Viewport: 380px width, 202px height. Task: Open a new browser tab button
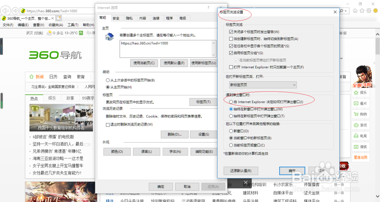click(59, 18)
